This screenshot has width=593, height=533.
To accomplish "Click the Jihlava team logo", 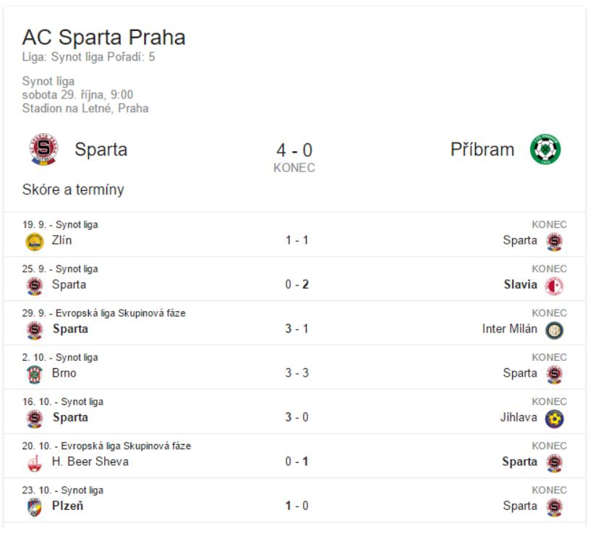I will (554, 419).
